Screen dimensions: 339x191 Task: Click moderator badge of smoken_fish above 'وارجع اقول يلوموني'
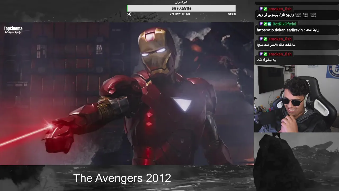[x=265, y=9]
